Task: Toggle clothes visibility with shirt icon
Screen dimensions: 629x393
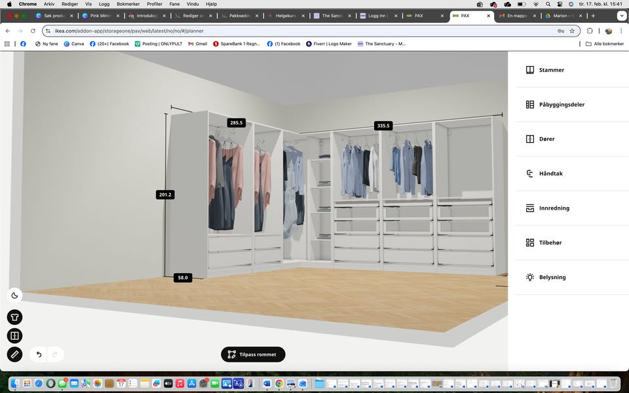Action: click(15, 317)
